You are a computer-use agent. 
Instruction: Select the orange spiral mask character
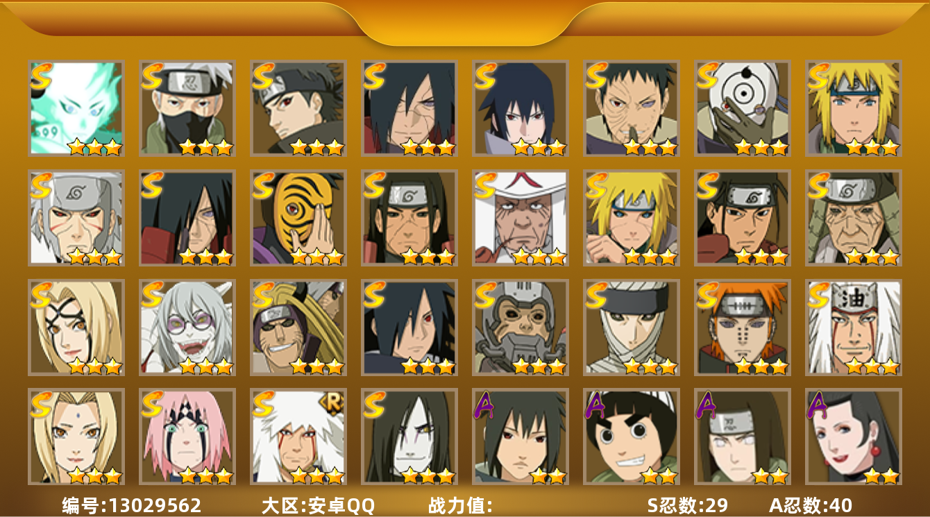[x=298, y=218]
